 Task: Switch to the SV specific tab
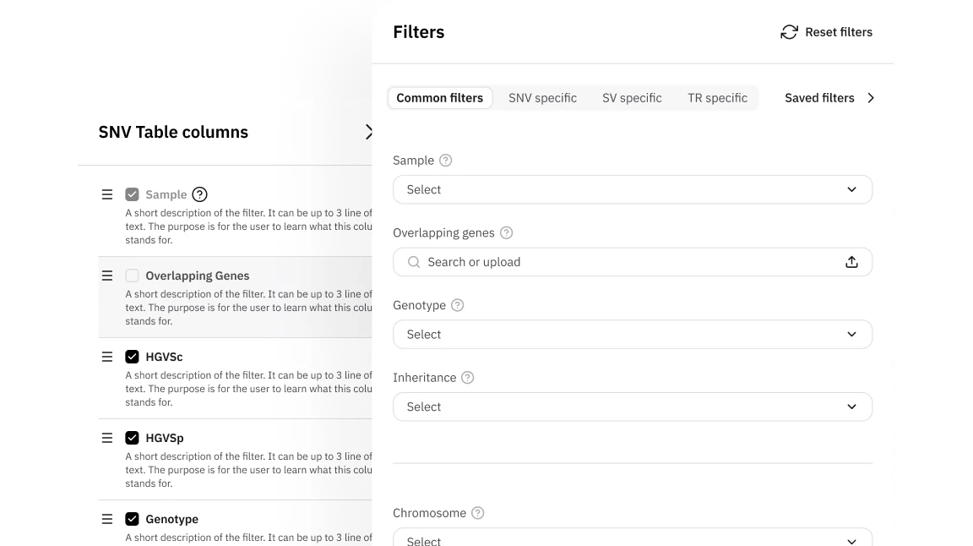[x=632, y=98]
